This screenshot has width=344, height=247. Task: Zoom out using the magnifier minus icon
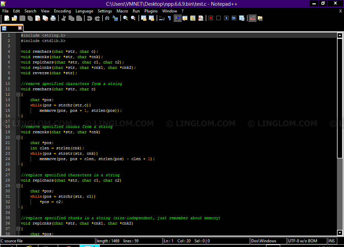[x=133, y=18]
